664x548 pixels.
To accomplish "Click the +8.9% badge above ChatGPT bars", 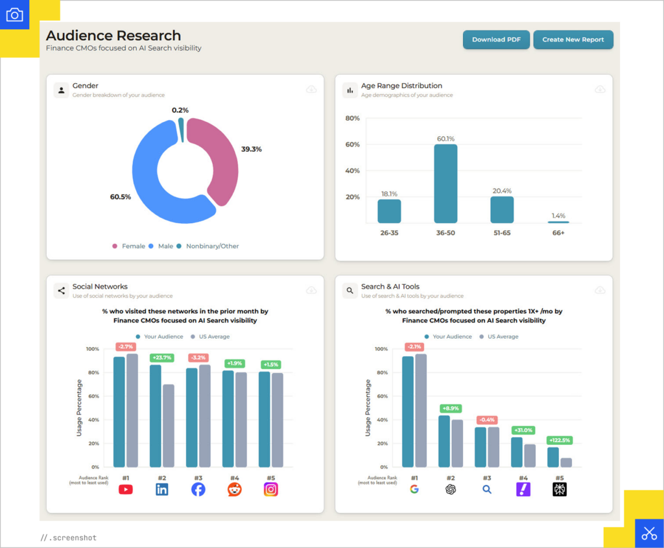I will point(451,409).
